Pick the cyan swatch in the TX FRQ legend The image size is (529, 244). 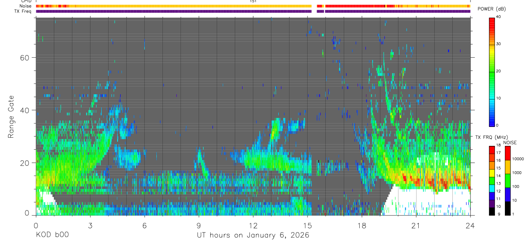click(492, 189)
